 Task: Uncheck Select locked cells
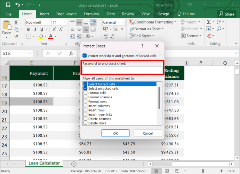[x=86, y=84]
